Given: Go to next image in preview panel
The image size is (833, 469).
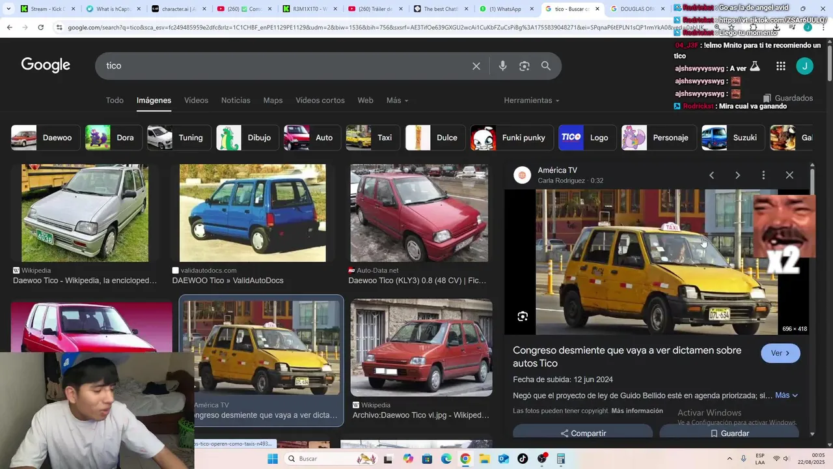Looking at the screenshot, I should (x=737, y=175).
